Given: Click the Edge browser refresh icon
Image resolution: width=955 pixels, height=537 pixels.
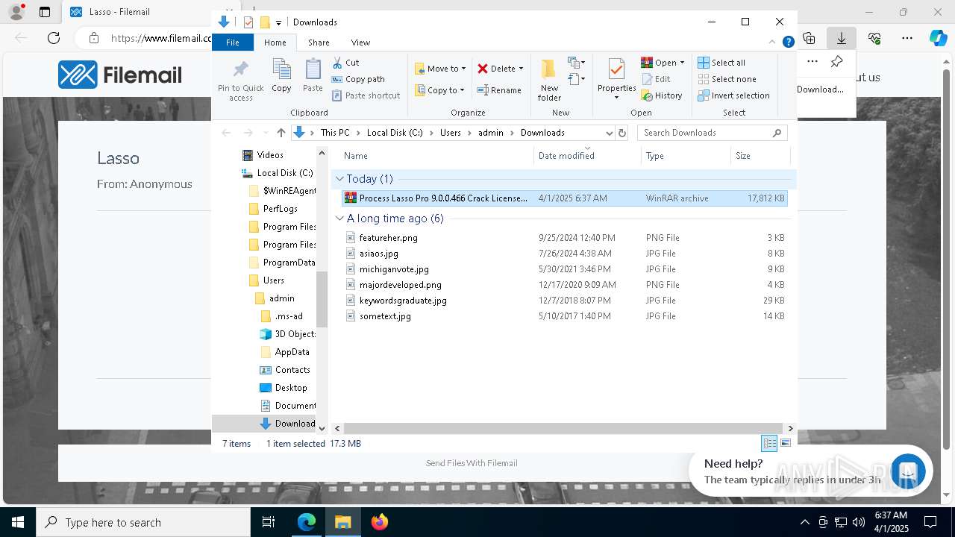Looking at the screenshot, I should tap(54, 38).
